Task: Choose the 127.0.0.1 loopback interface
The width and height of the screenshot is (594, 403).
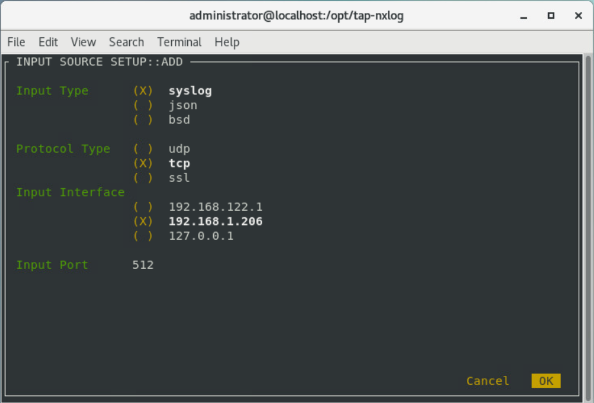Action: 143,236
